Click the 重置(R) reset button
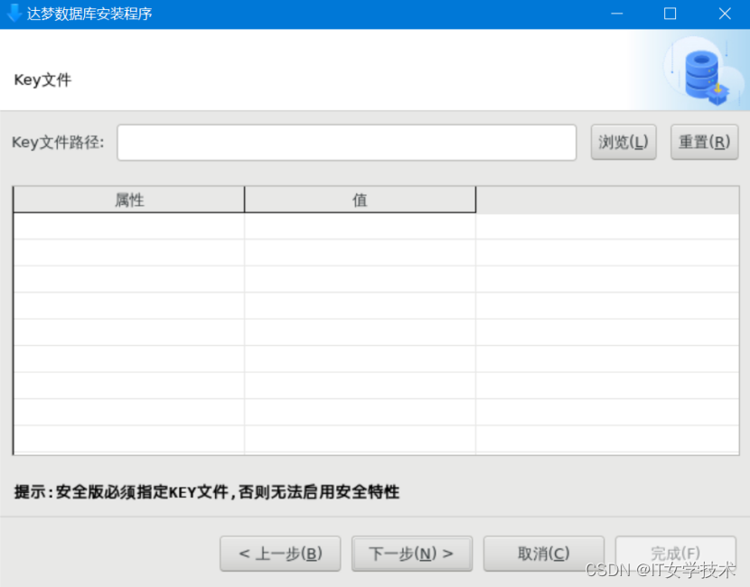 [704, 142]
